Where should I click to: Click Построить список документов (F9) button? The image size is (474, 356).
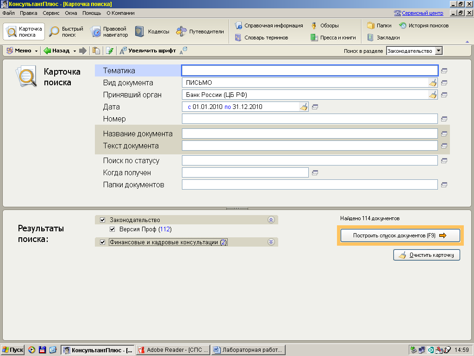pos(400,235)
